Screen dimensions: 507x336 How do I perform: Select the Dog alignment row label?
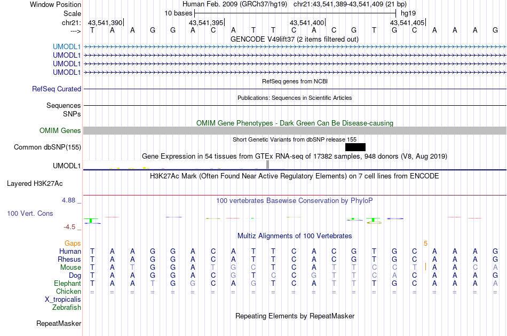75,276
